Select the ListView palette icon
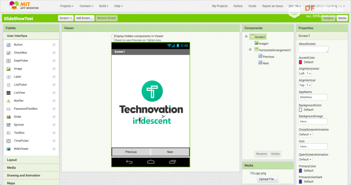 point(9,93)
